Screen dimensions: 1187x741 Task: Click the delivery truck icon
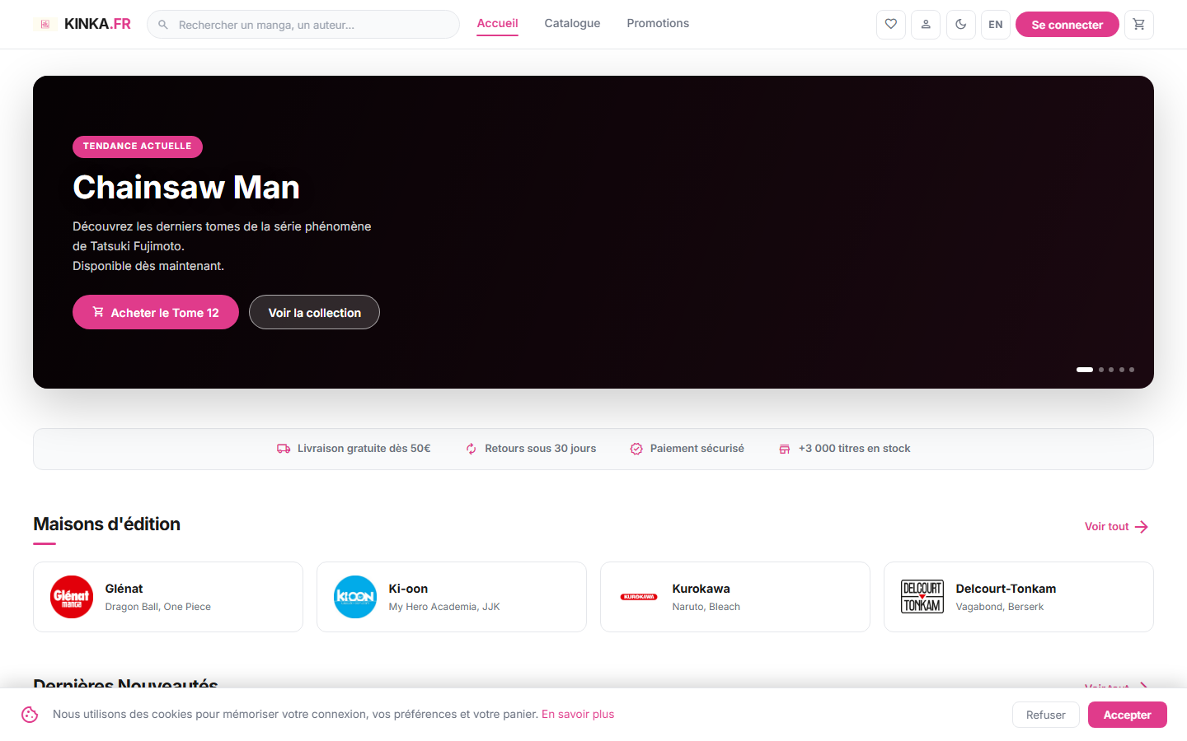(284, 449)
